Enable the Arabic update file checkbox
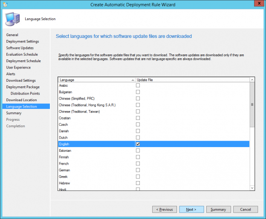The image size is (266, 219). (138, 85)
